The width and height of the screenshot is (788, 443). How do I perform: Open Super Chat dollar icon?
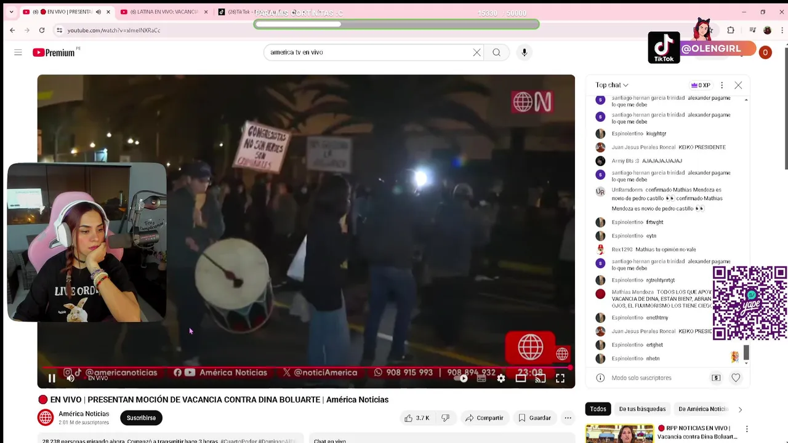[716, 378]
